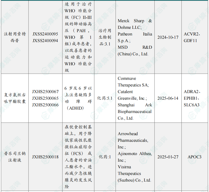The width and height of the screenshot is (209, 192).
Task: Click drug name 普乐司兰钠注射液
Action: click(15, 157)
